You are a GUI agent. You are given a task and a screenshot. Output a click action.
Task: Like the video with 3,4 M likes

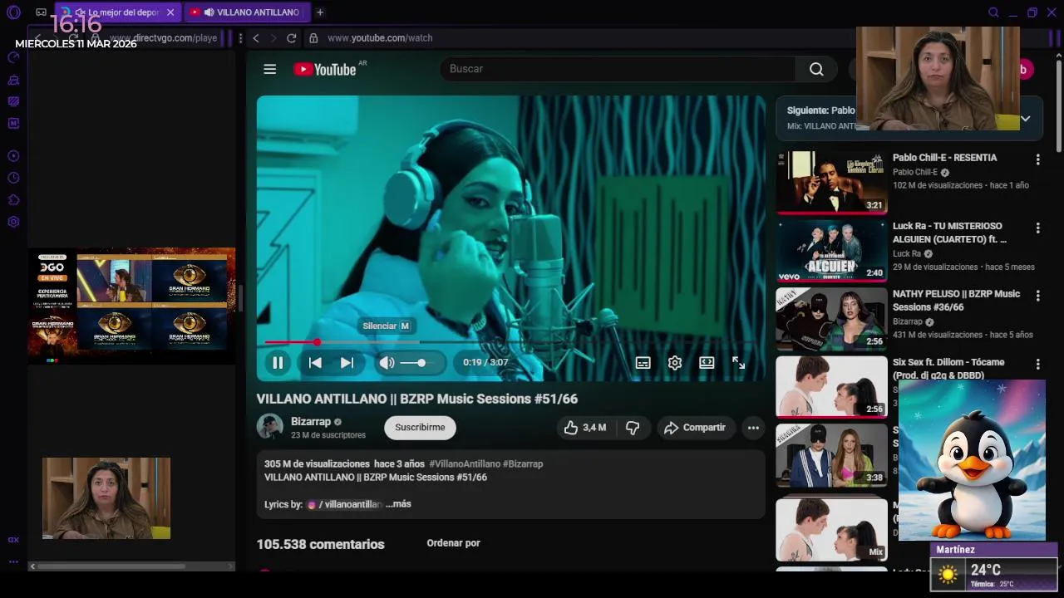[587, 428]
